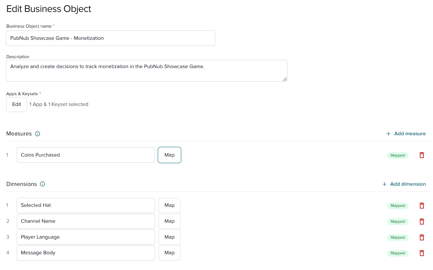The width and height of the screenshot is (433, 270).
Task: Click the Dimensions info icon
Action: 42,184
